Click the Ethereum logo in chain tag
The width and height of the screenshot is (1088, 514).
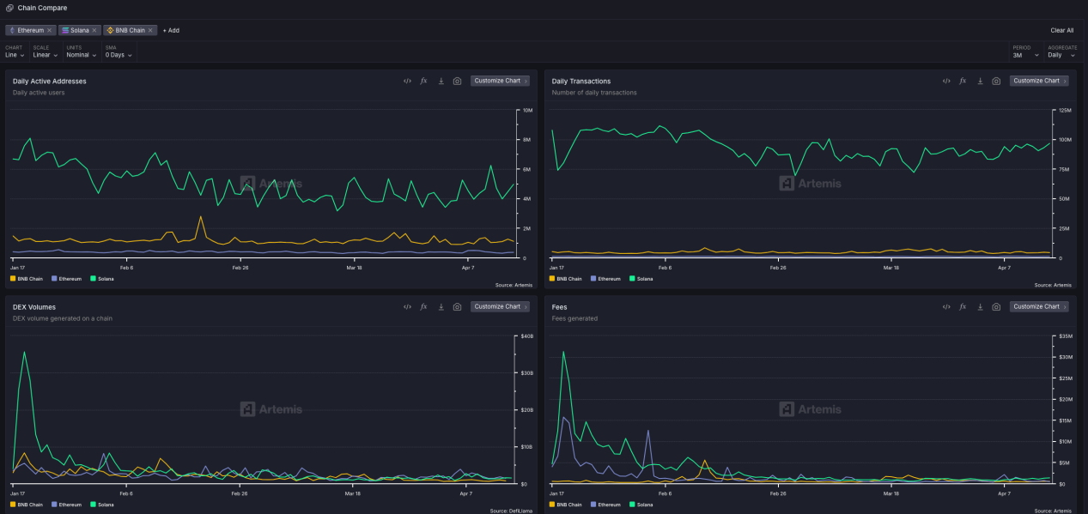pyautogui.click(x=12, y=30)
